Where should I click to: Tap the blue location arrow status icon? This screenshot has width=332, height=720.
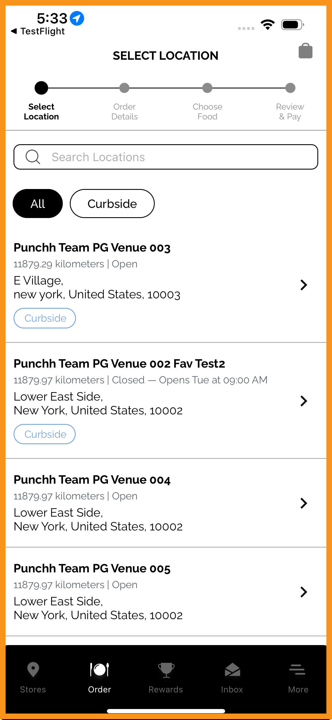click(x=77, y=18)
